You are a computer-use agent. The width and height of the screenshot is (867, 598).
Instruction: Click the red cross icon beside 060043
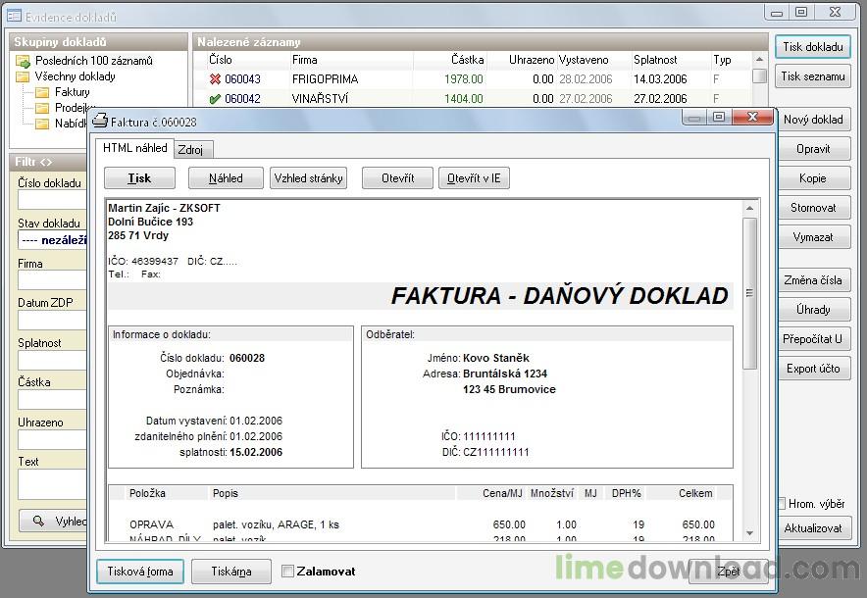215,79
